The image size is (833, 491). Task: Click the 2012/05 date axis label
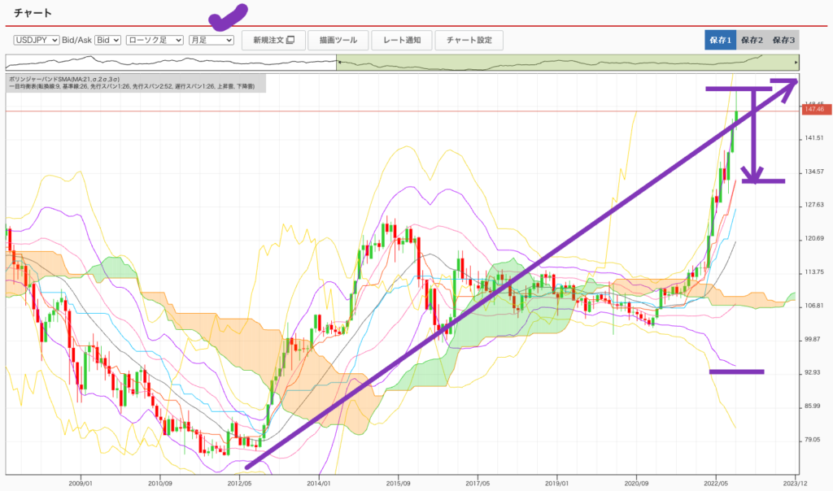click(x=239, y=484)
